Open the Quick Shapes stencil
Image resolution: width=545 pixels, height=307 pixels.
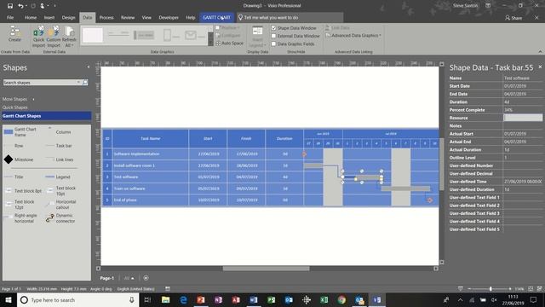pos(15,107)
